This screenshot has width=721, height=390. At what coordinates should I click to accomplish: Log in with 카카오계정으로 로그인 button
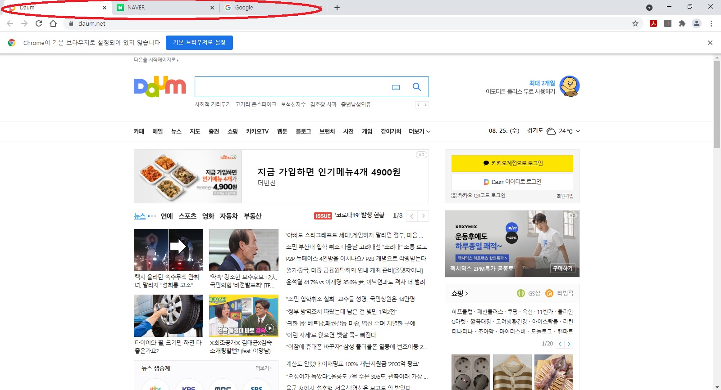512,163
